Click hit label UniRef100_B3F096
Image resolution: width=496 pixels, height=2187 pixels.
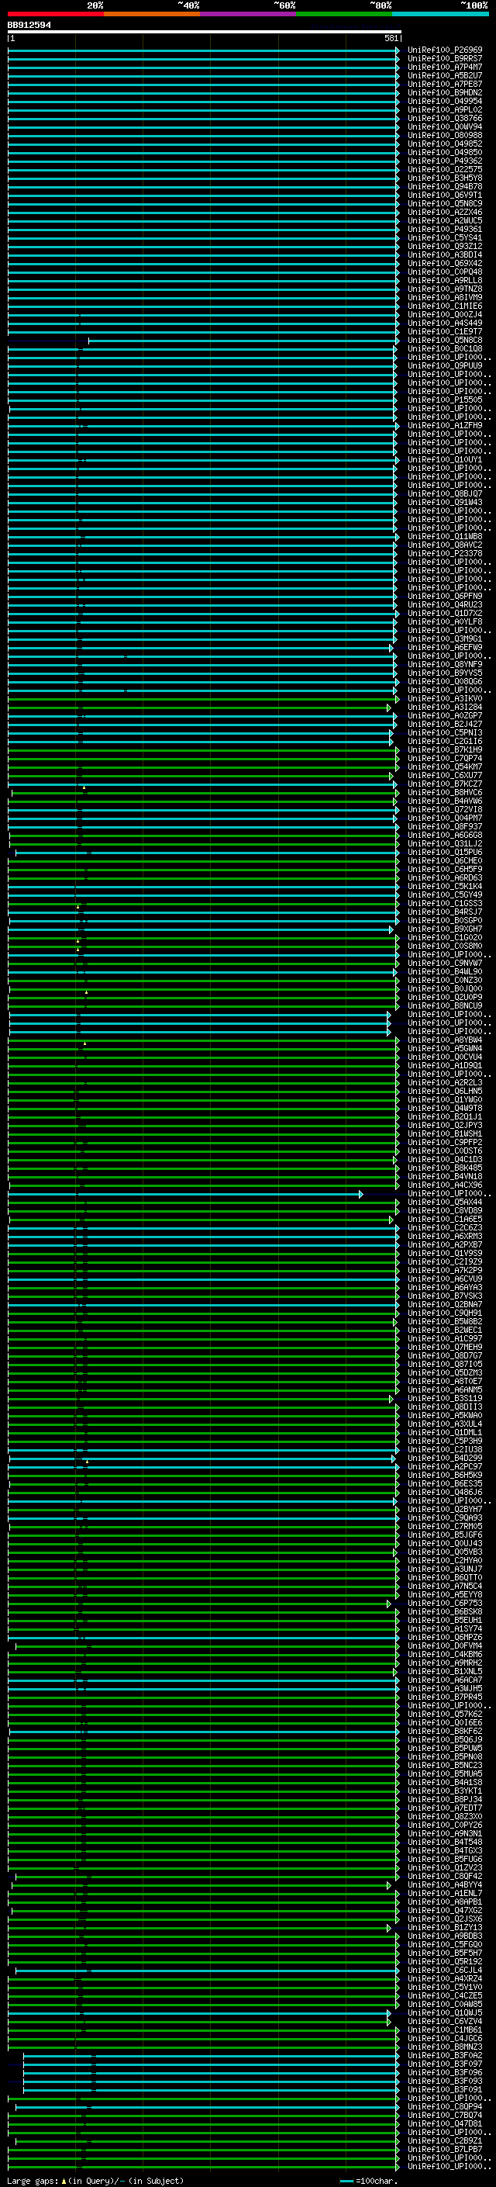coord(445,2072)
